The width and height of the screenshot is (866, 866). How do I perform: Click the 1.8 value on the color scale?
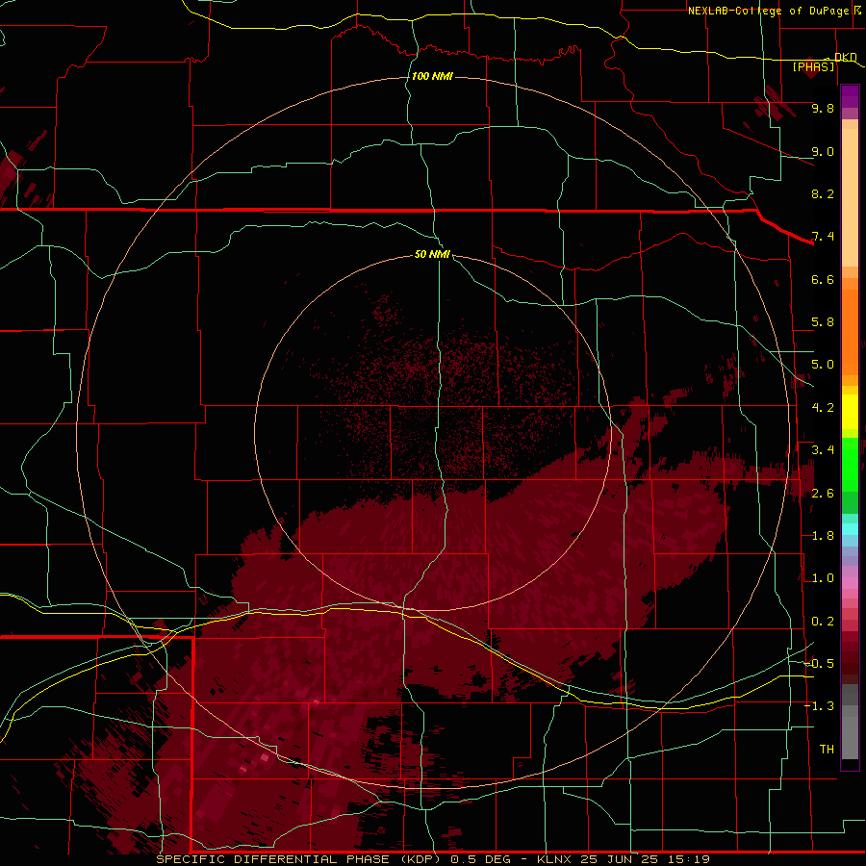point(823,536)
